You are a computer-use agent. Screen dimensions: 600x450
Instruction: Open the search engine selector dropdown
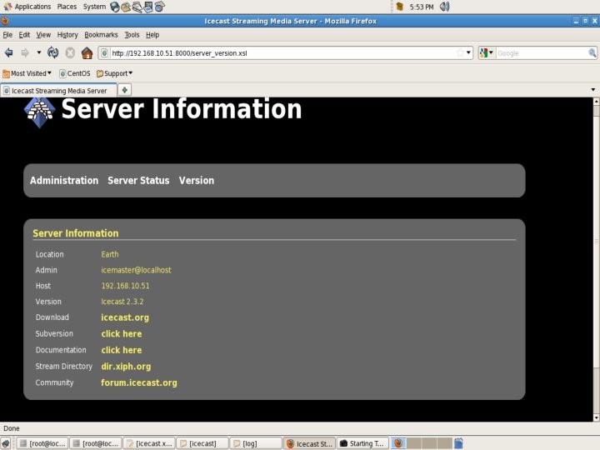click(x=487, y=52)
